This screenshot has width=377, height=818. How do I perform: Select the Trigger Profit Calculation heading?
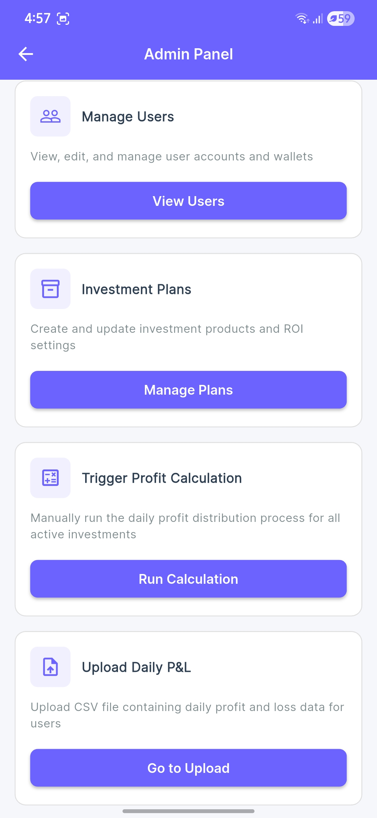(x=162, y=478)
